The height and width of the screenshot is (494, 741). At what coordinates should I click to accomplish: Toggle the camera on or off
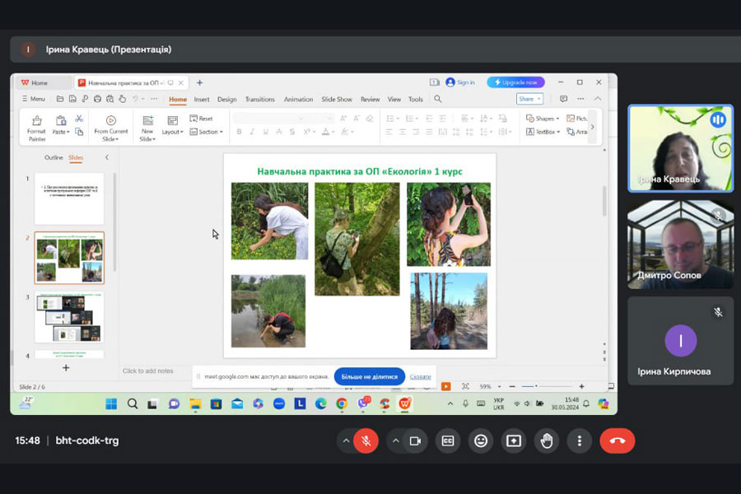tap(415, 440)
